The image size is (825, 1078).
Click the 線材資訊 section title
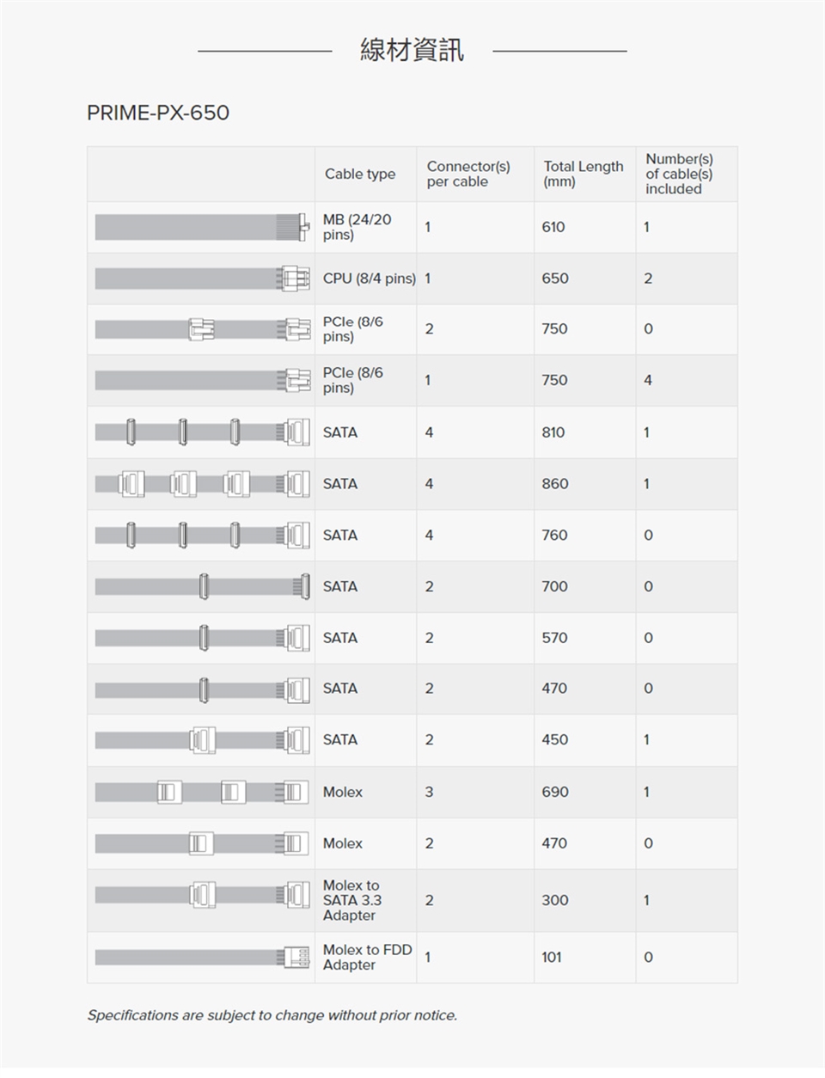click(412, 51)
